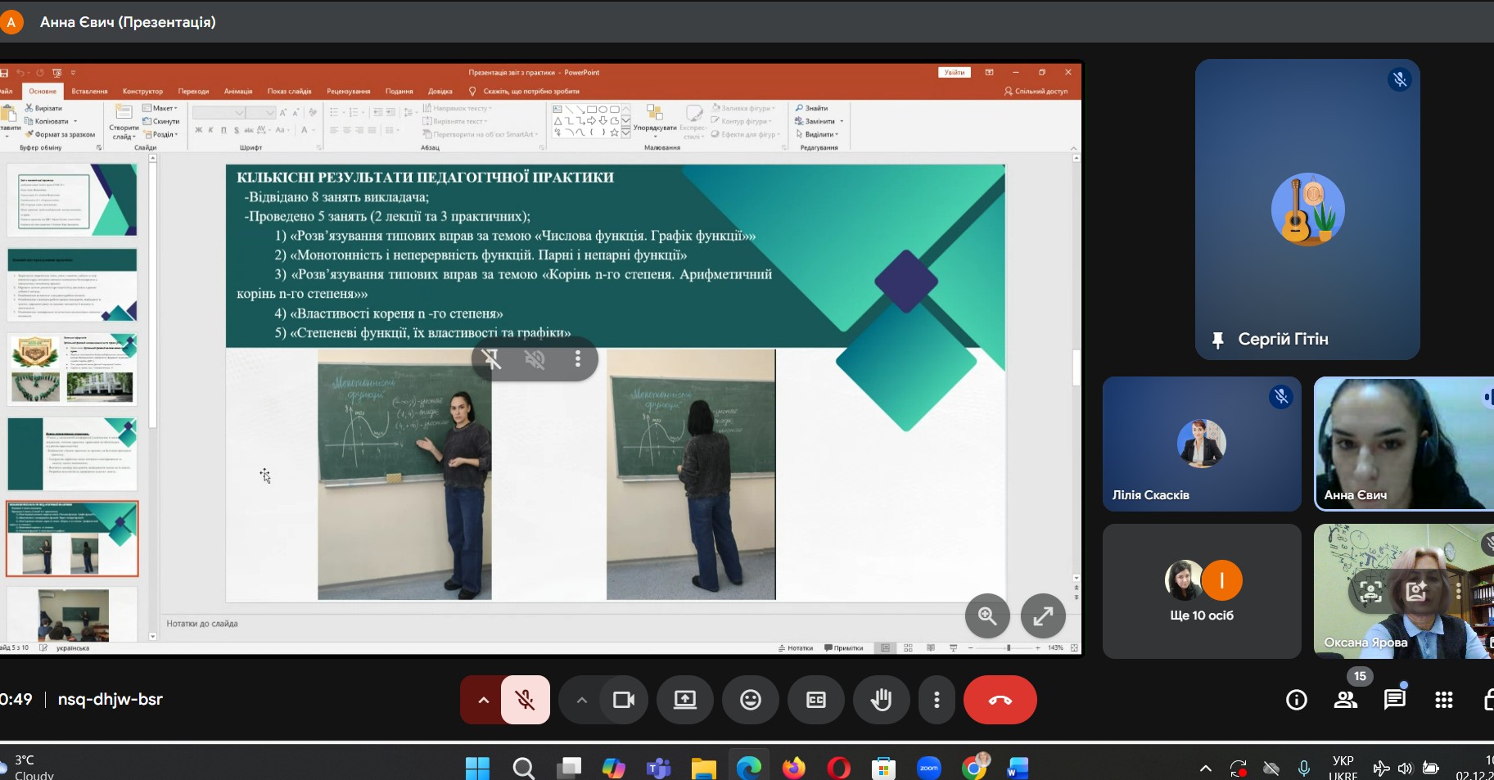Screen dimensions: 1494x780
Task: Unmute the microphone in call controls
Action: 525,700
